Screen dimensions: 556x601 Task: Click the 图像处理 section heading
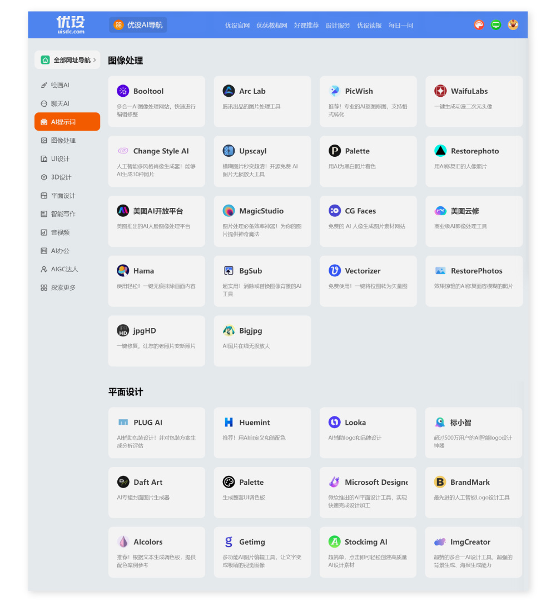[x=125, y=60]
